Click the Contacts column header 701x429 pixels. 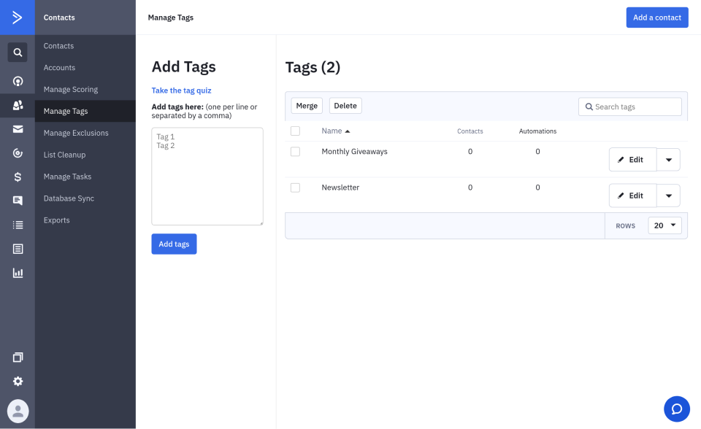[470, 131]
